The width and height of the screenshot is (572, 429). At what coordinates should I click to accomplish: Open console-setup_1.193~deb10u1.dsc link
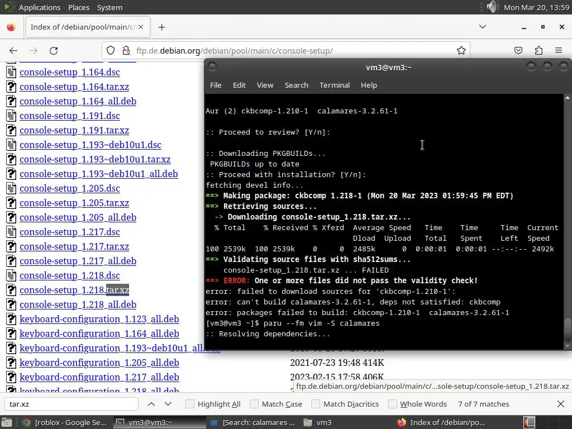pyautogui.click(x=90, y=145)
